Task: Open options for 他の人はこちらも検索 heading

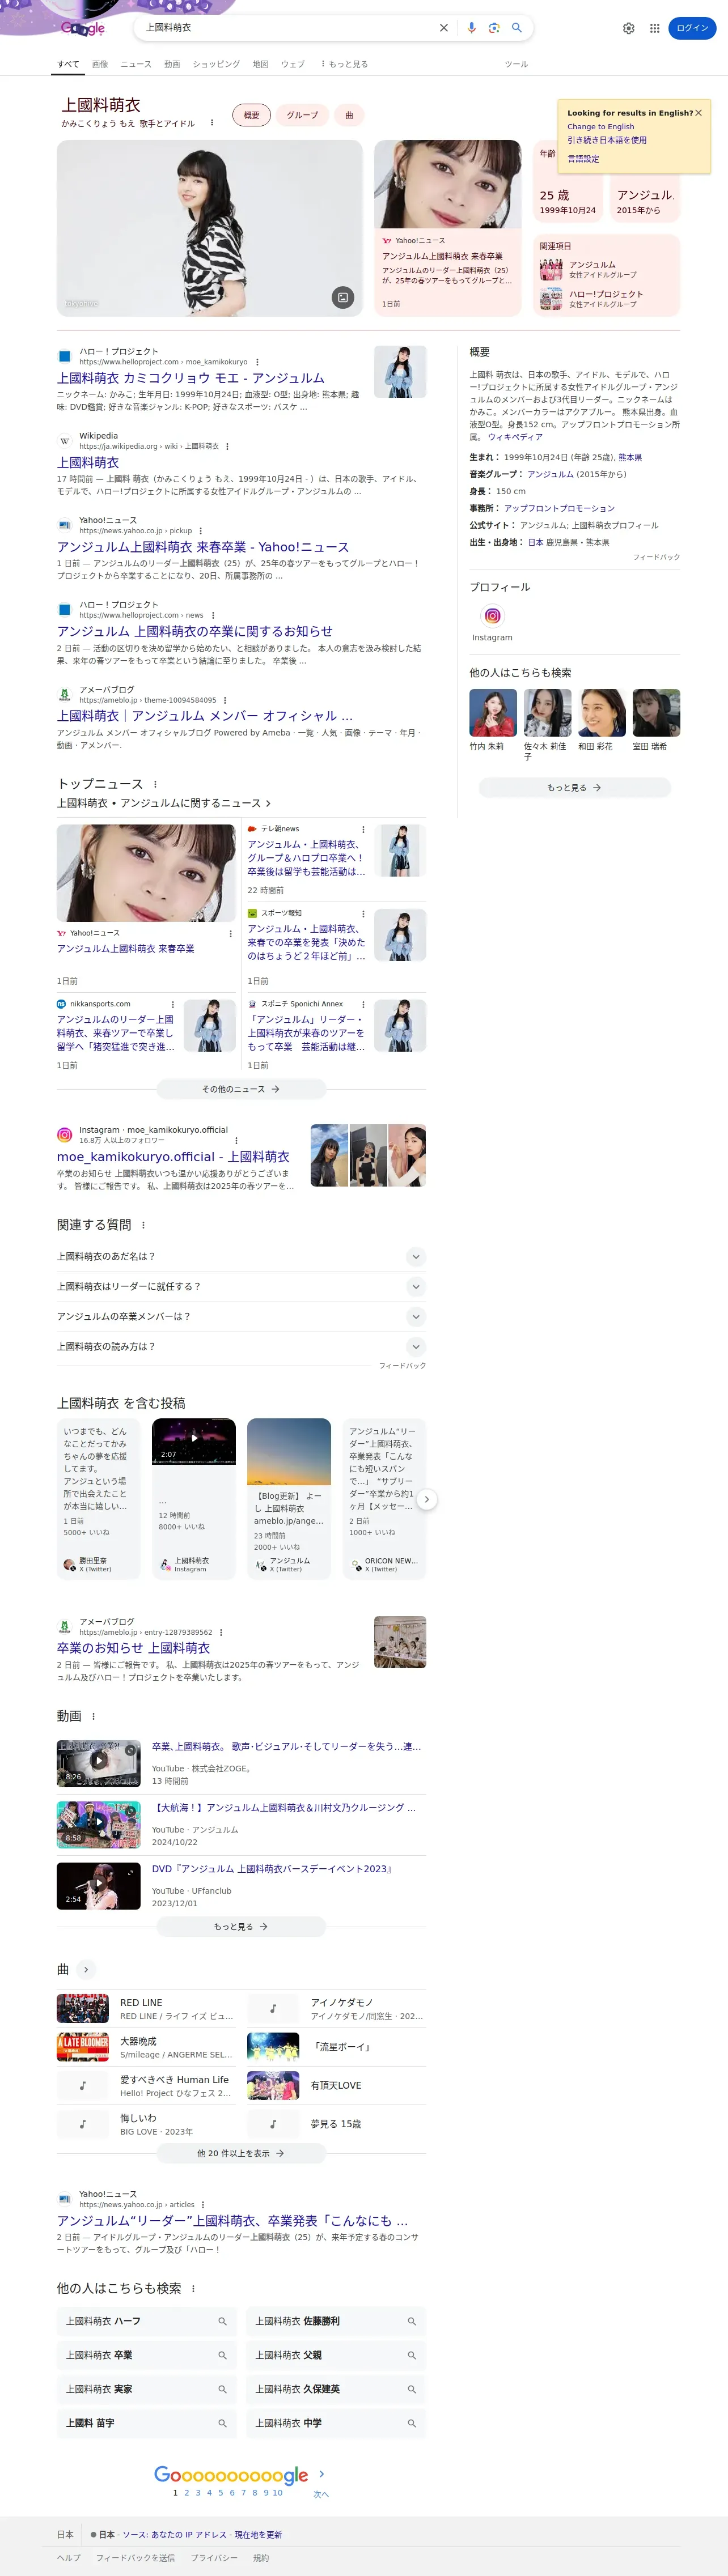Action: click(x=193, y=2288)
